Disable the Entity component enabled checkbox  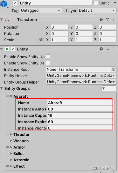tap(13, 49)
